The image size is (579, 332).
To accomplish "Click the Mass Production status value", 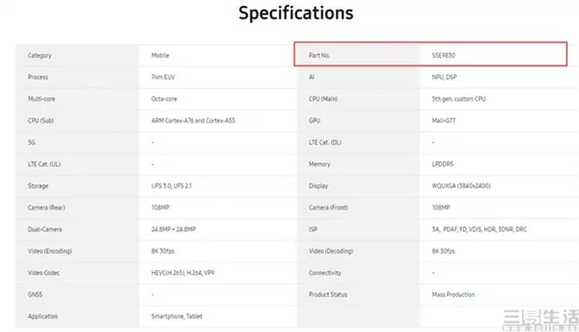I will pyautogui.click(x=453, y=294).
